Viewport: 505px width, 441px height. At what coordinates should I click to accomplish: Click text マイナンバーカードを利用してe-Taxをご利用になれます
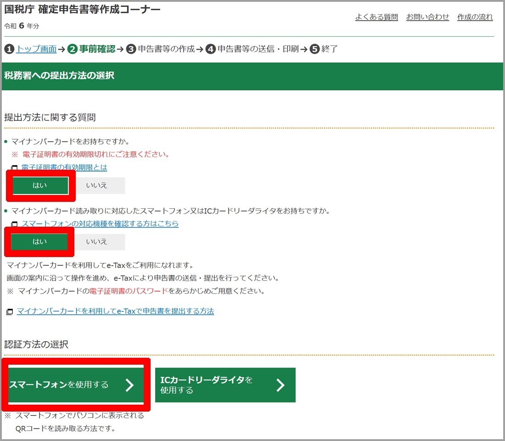[101, 265]
